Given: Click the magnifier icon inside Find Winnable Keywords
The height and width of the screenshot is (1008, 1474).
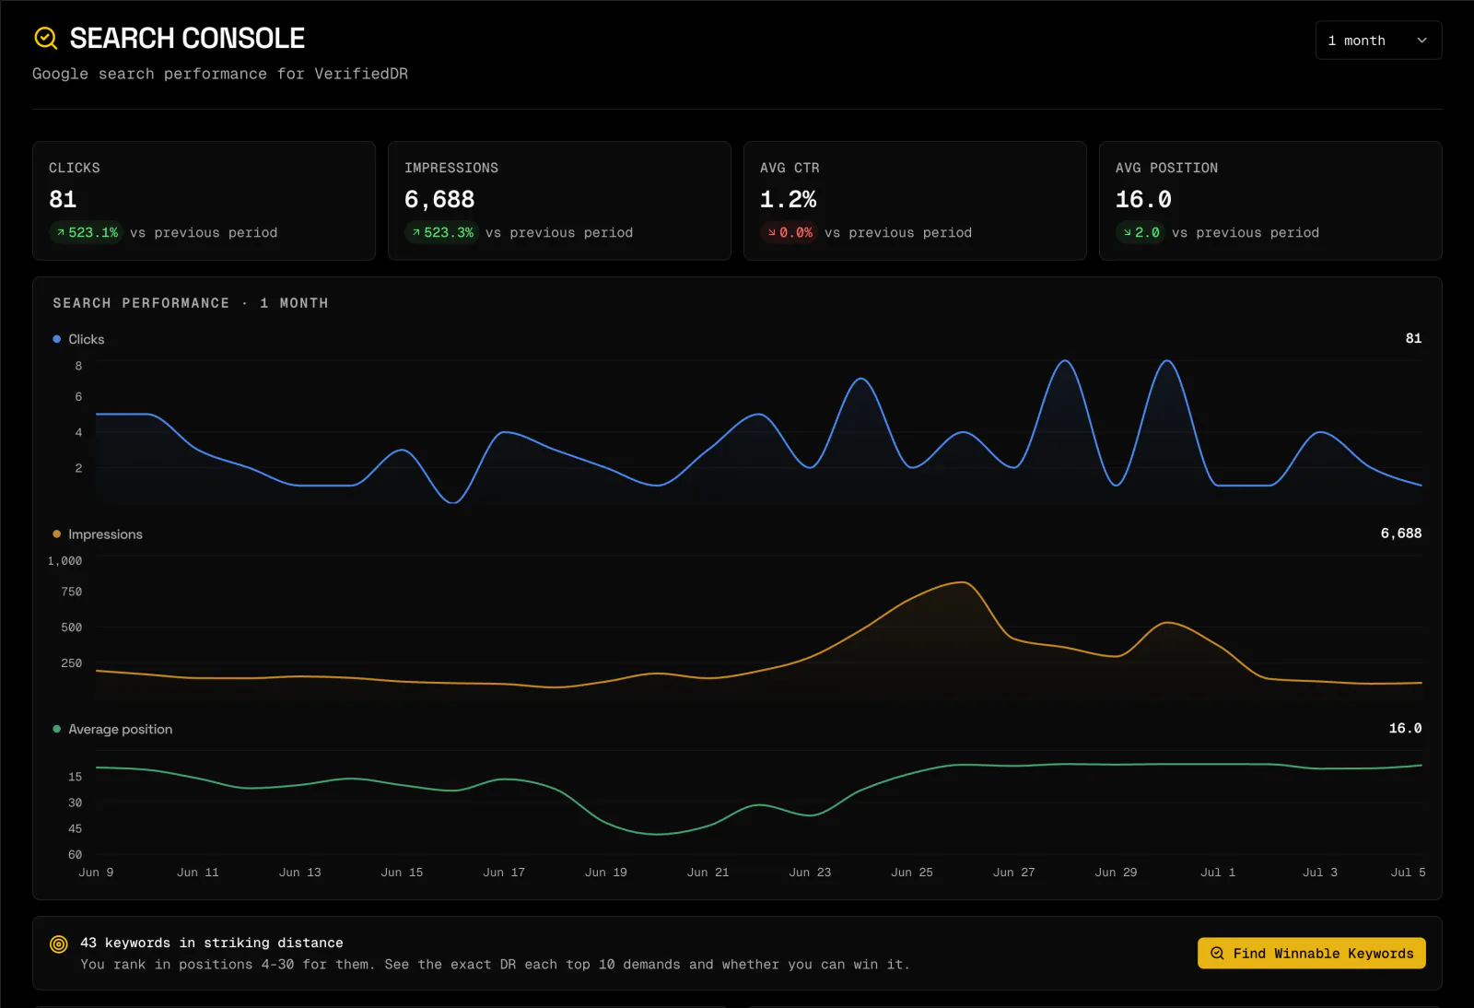Looking at the screenshot, I should coord(1217,954).
